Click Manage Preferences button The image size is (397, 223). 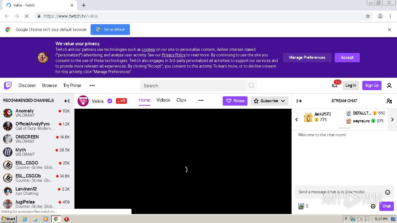pyautogui.click(x=307, y=58)
